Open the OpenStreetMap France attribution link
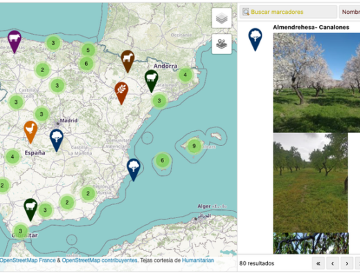 [x=28, y=260]
